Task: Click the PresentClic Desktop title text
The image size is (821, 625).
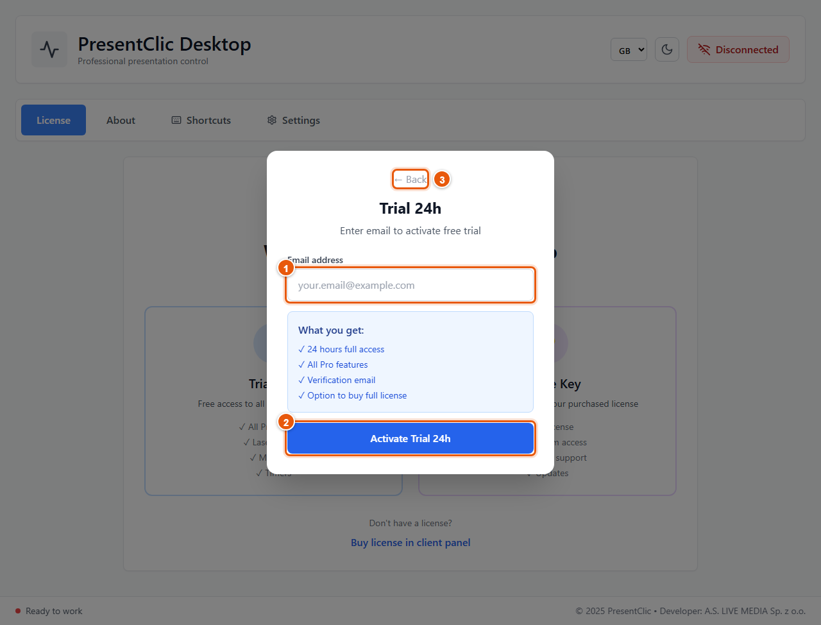Action: point(164,44)
